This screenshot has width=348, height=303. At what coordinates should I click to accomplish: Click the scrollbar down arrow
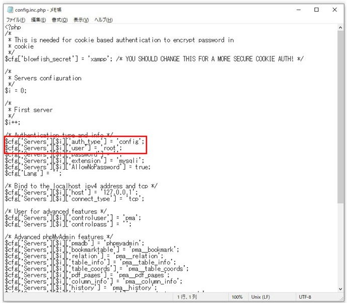(340, 288)
